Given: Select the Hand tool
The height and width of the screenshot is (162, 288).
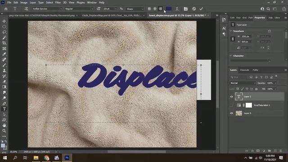Looking at the screenshot, I should point(4,126).
